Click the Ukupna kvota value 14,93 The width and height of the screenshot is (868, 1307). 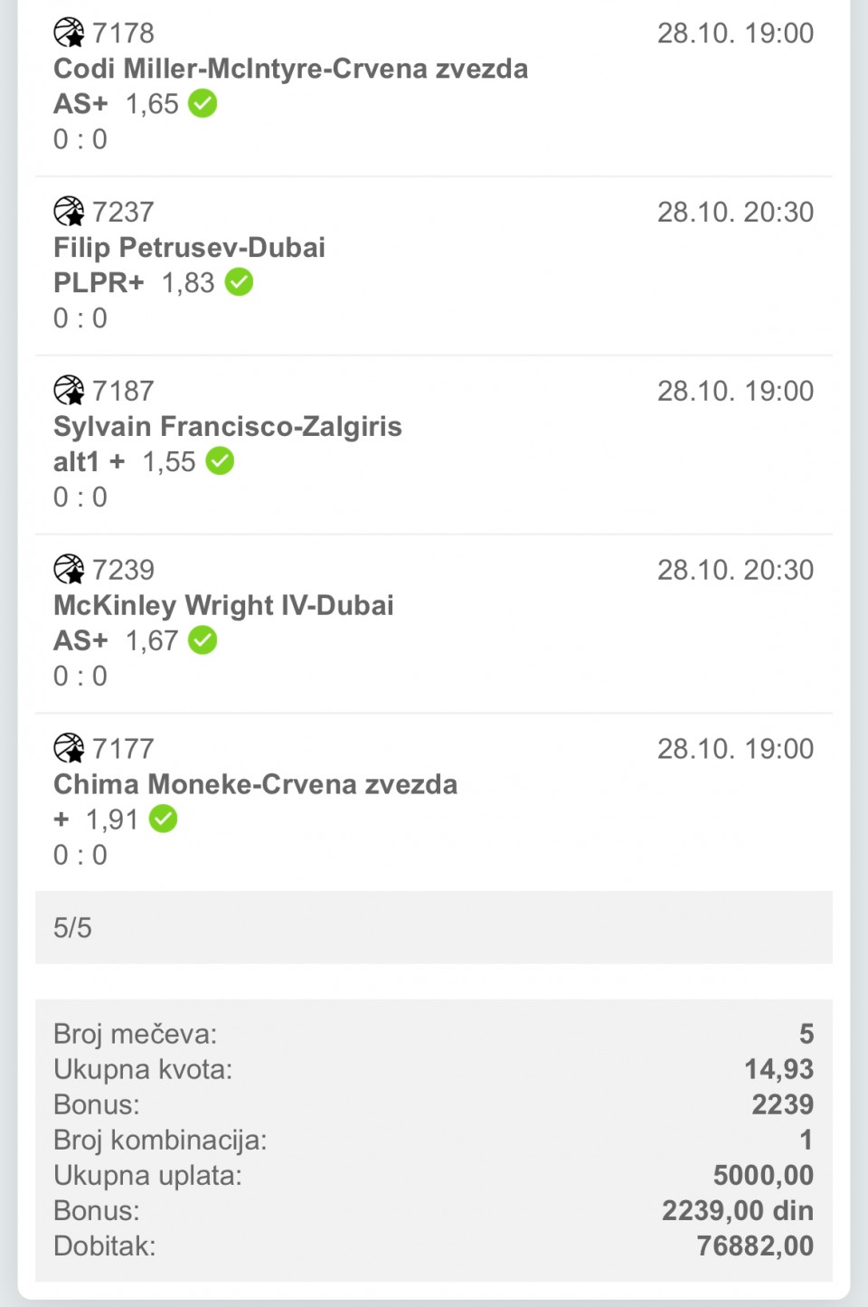(x=778, y=1069)
